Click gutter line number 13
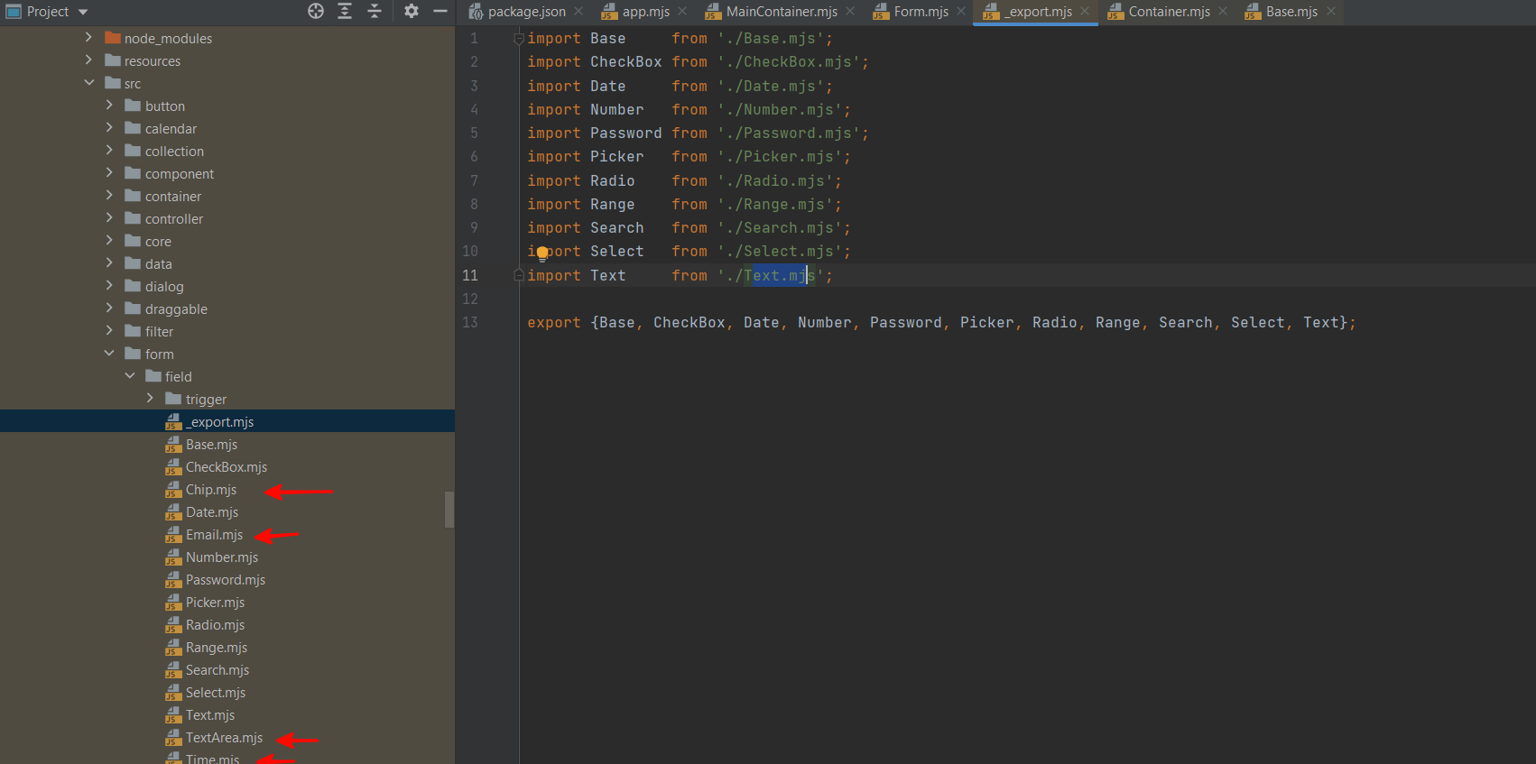This screenshot has height=764, width=1536. (x=470, y=322)
